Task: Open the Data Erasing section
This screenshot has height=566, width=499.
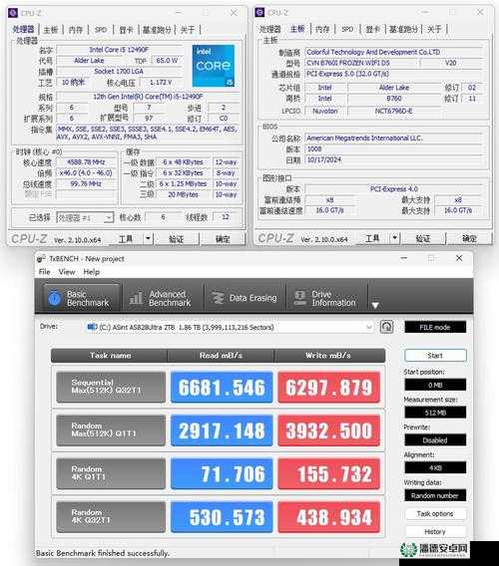Action: tap(245, 298)
